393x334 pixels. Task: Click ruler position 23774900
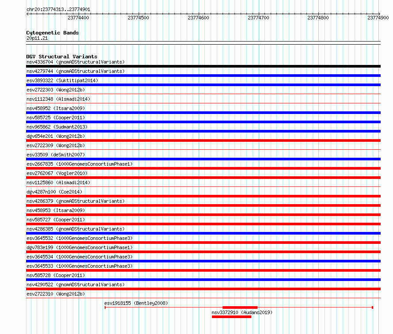378,18
